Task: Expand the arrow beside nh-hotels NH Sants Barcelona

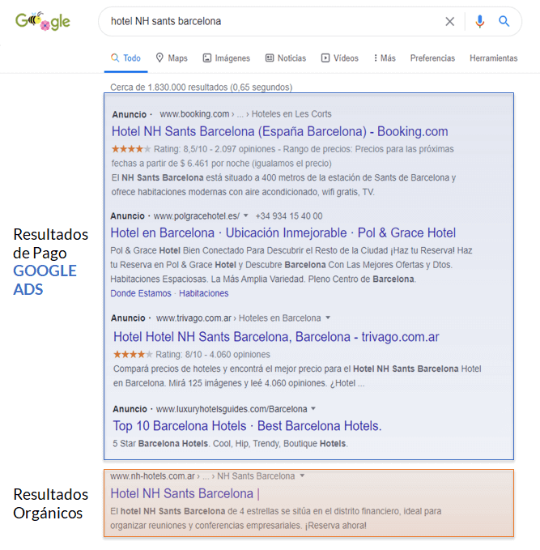Action: pos(302,476)
